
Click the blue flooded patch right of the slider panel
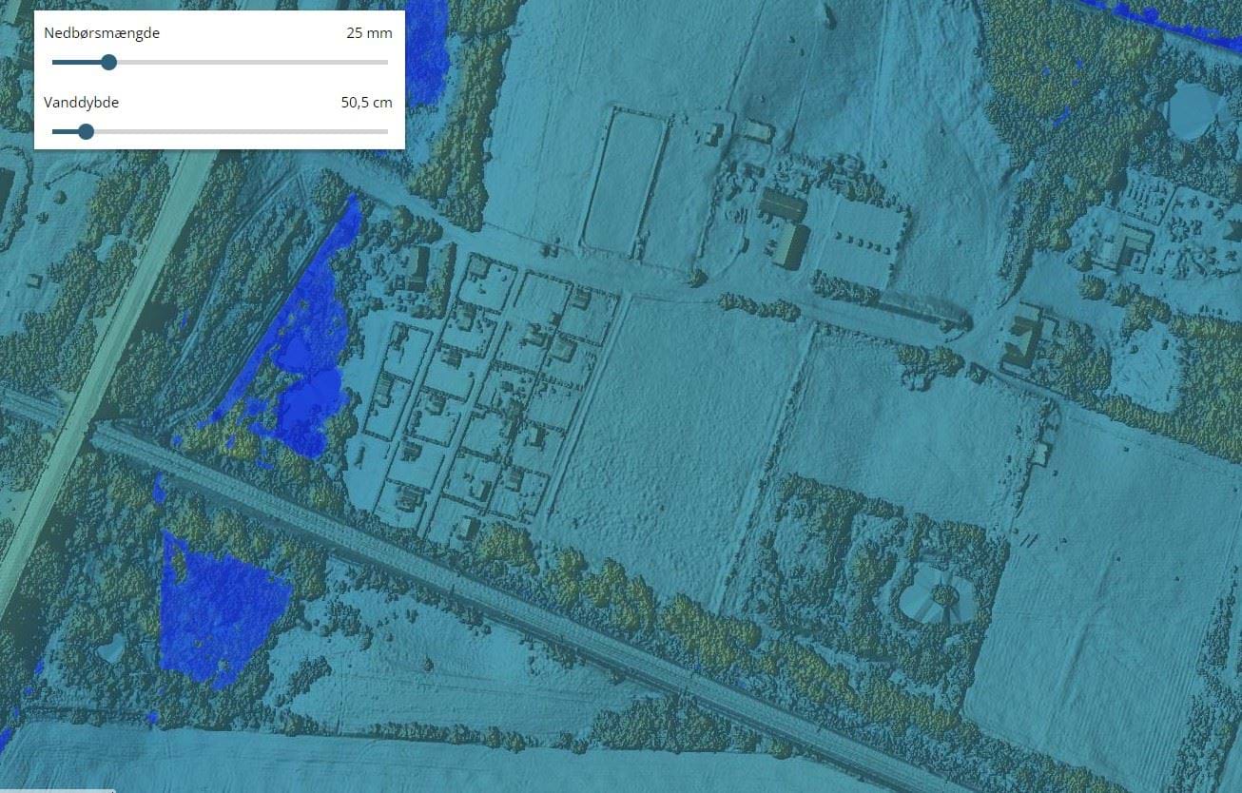coord(429,48)
